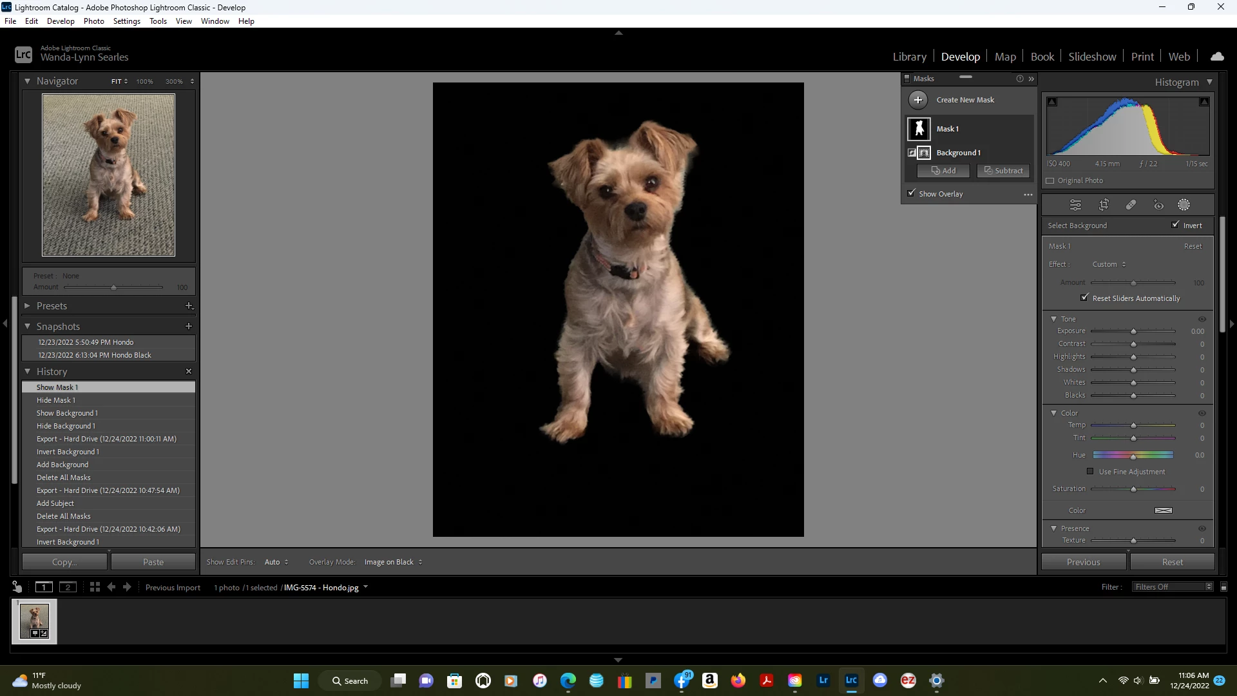Expand the Presets panel

(x=28, y=306)
